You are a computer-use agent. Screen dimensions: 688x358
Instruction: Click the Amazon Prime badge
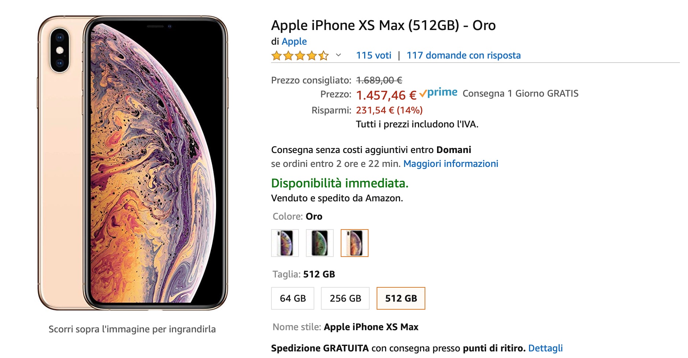(439, 93)
